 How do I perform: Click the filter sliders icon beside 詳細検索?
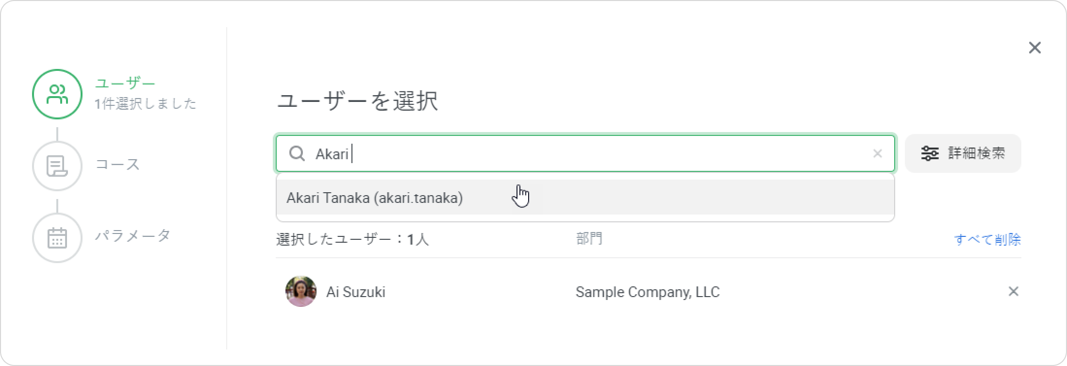tap(930, 153)
